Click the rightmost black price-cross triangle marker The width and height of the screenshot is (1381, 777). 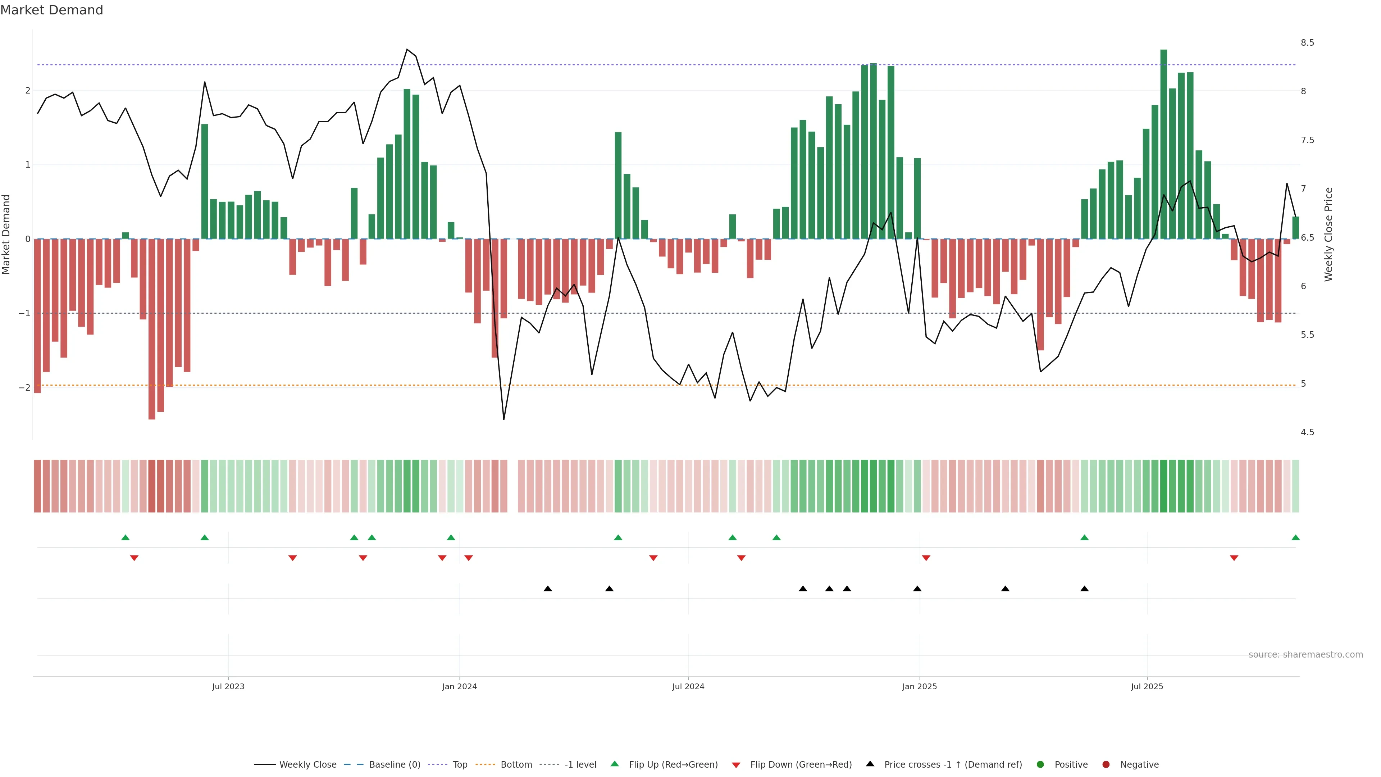tap(1085, 589)
